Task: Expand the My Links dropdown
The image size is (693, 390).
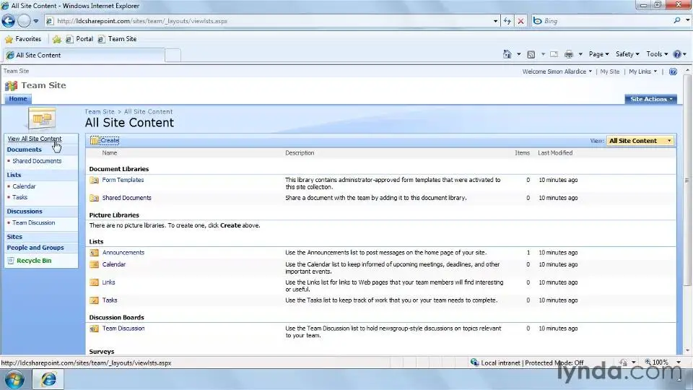Action: point(642,71)
